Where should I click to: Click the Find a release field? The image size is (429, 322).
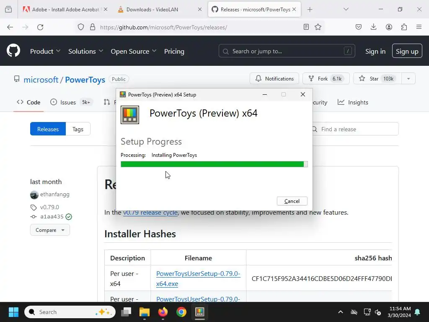coord(356,129)
